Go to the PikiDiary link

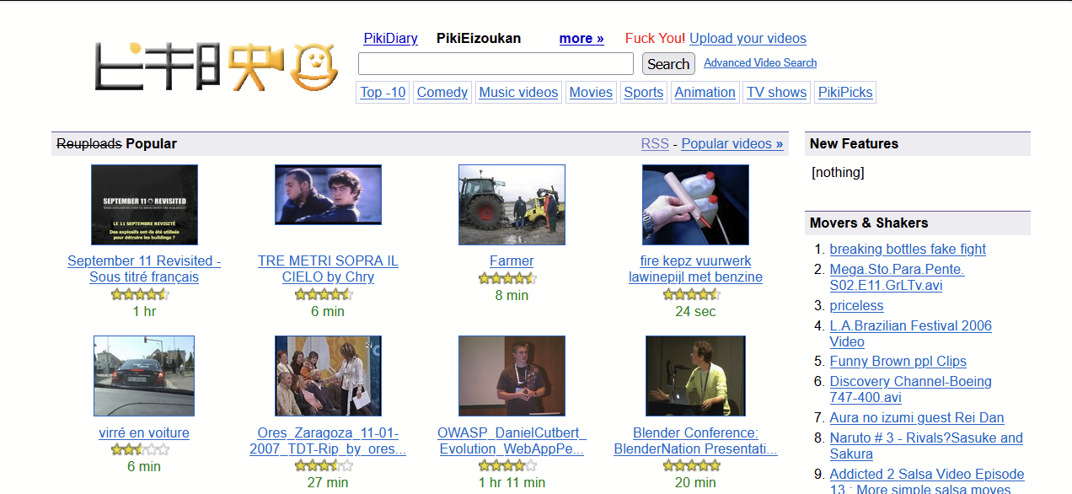[x=390, y=38]
